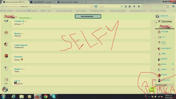Click the purple star next to Nutella in list
Viewport: 176px width, 99px height.
[x=173, y=69]
